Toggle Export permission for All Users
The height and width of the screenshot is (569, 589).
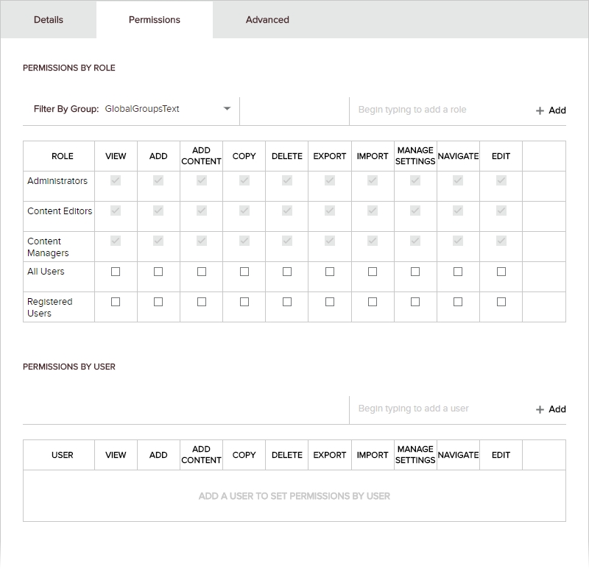pyautogui.click(x=330, y=272)
